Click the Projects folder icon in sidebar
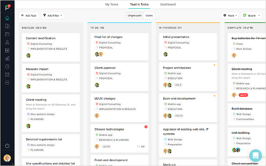The image size is (266, 166). coord(7,34)
